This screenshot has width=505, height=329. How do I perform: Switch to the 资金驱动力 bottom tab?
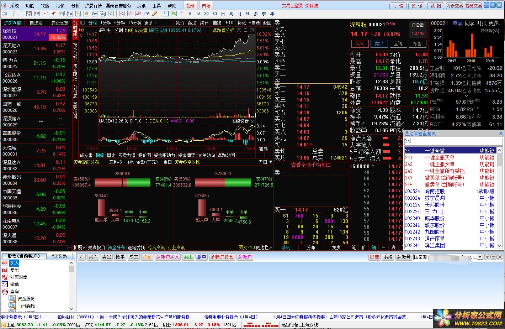(x=164, y=156)
